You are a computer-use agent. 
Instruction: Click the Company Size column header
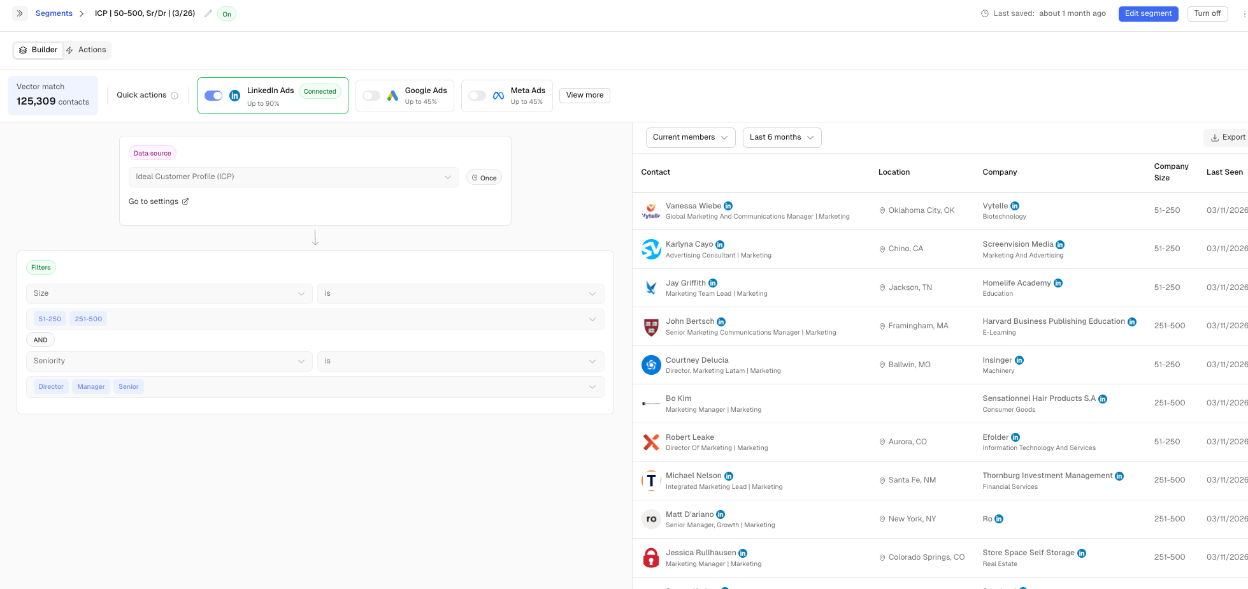[x=1171, y=172]
